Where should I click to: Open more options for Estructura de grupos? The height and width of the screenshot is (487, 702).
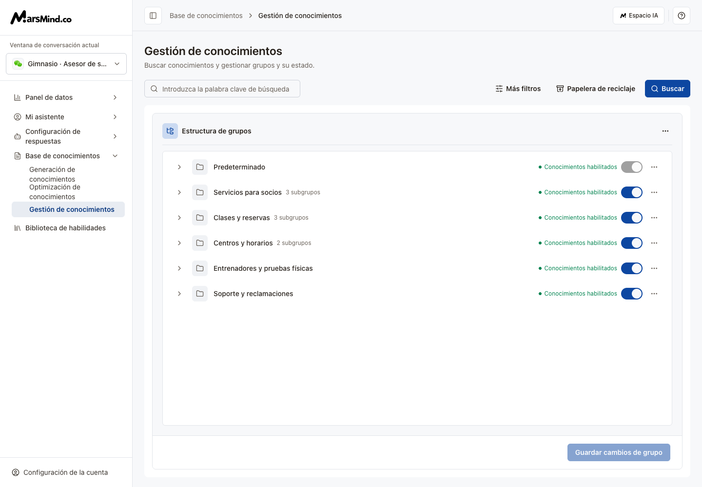[x=665, y=131]
